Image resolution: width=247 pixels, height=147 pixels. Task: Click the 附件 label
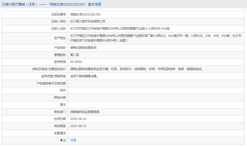63,90
